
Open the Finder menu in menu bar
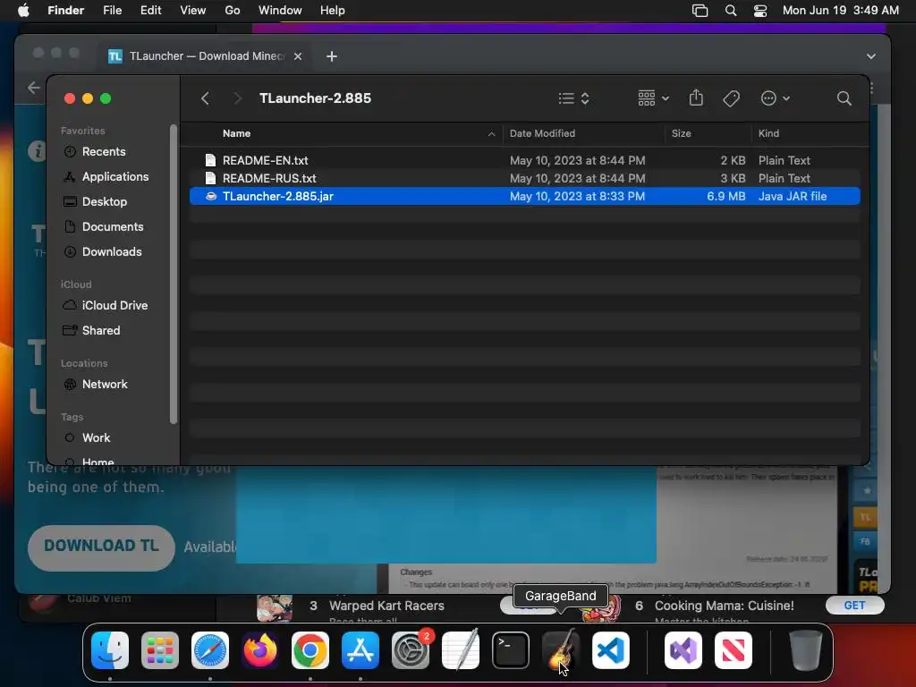click(x=65, y=11)
